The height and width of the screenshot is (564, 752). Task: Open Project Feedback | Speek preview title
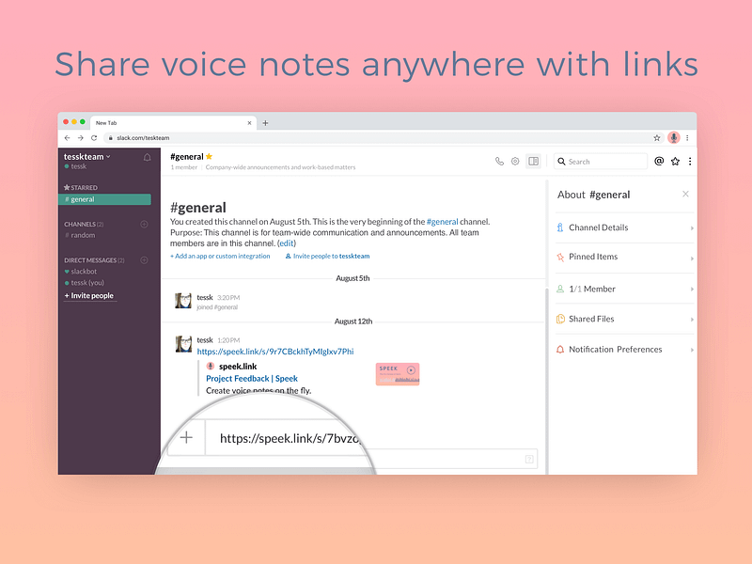click(x=252, y=379)
